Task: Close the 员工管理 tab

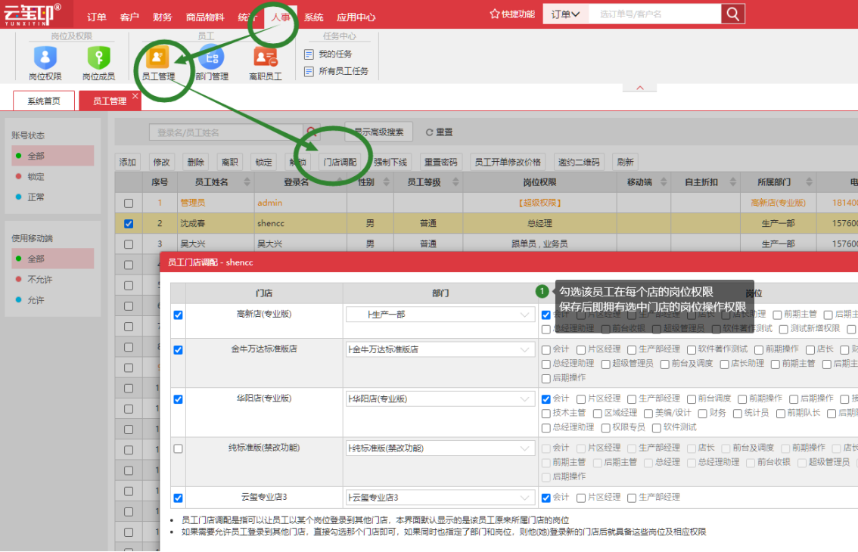Action: (135, 96)
